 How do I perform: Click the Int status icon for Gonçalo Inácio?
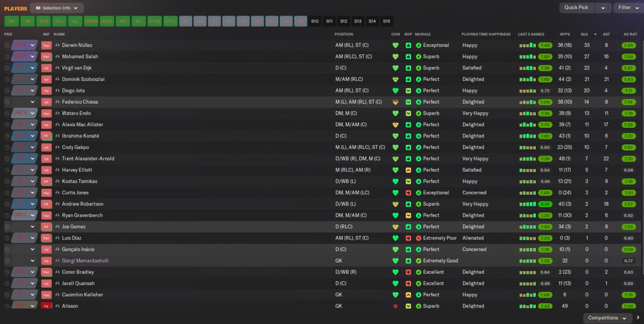(x=46, y=249)
